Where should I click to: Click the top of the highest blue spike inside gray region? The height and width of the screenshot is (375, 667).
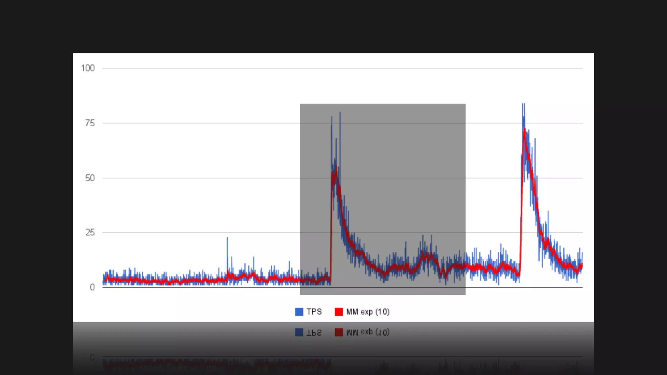pos(340,114)
